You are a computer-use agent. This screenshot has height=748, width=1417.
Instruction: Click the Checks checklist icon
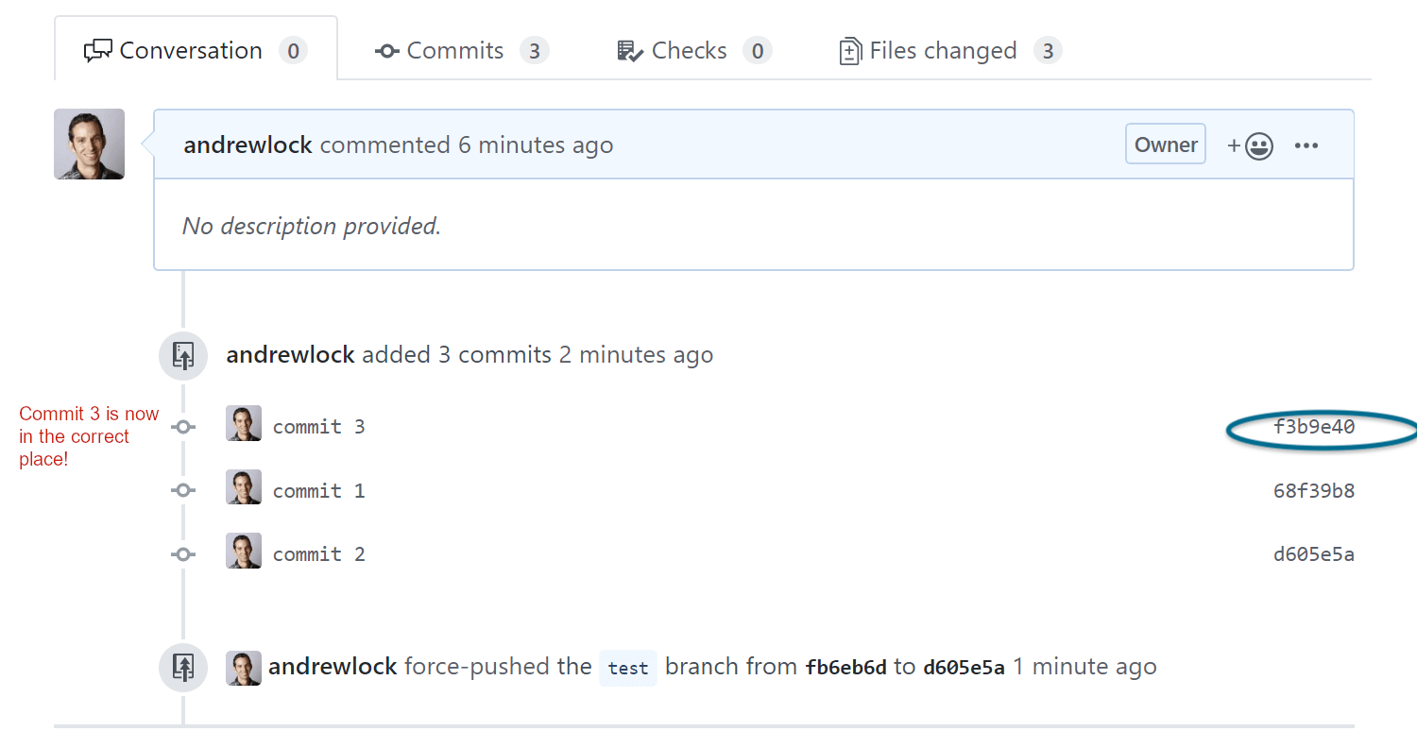click(x=628, y=50)
